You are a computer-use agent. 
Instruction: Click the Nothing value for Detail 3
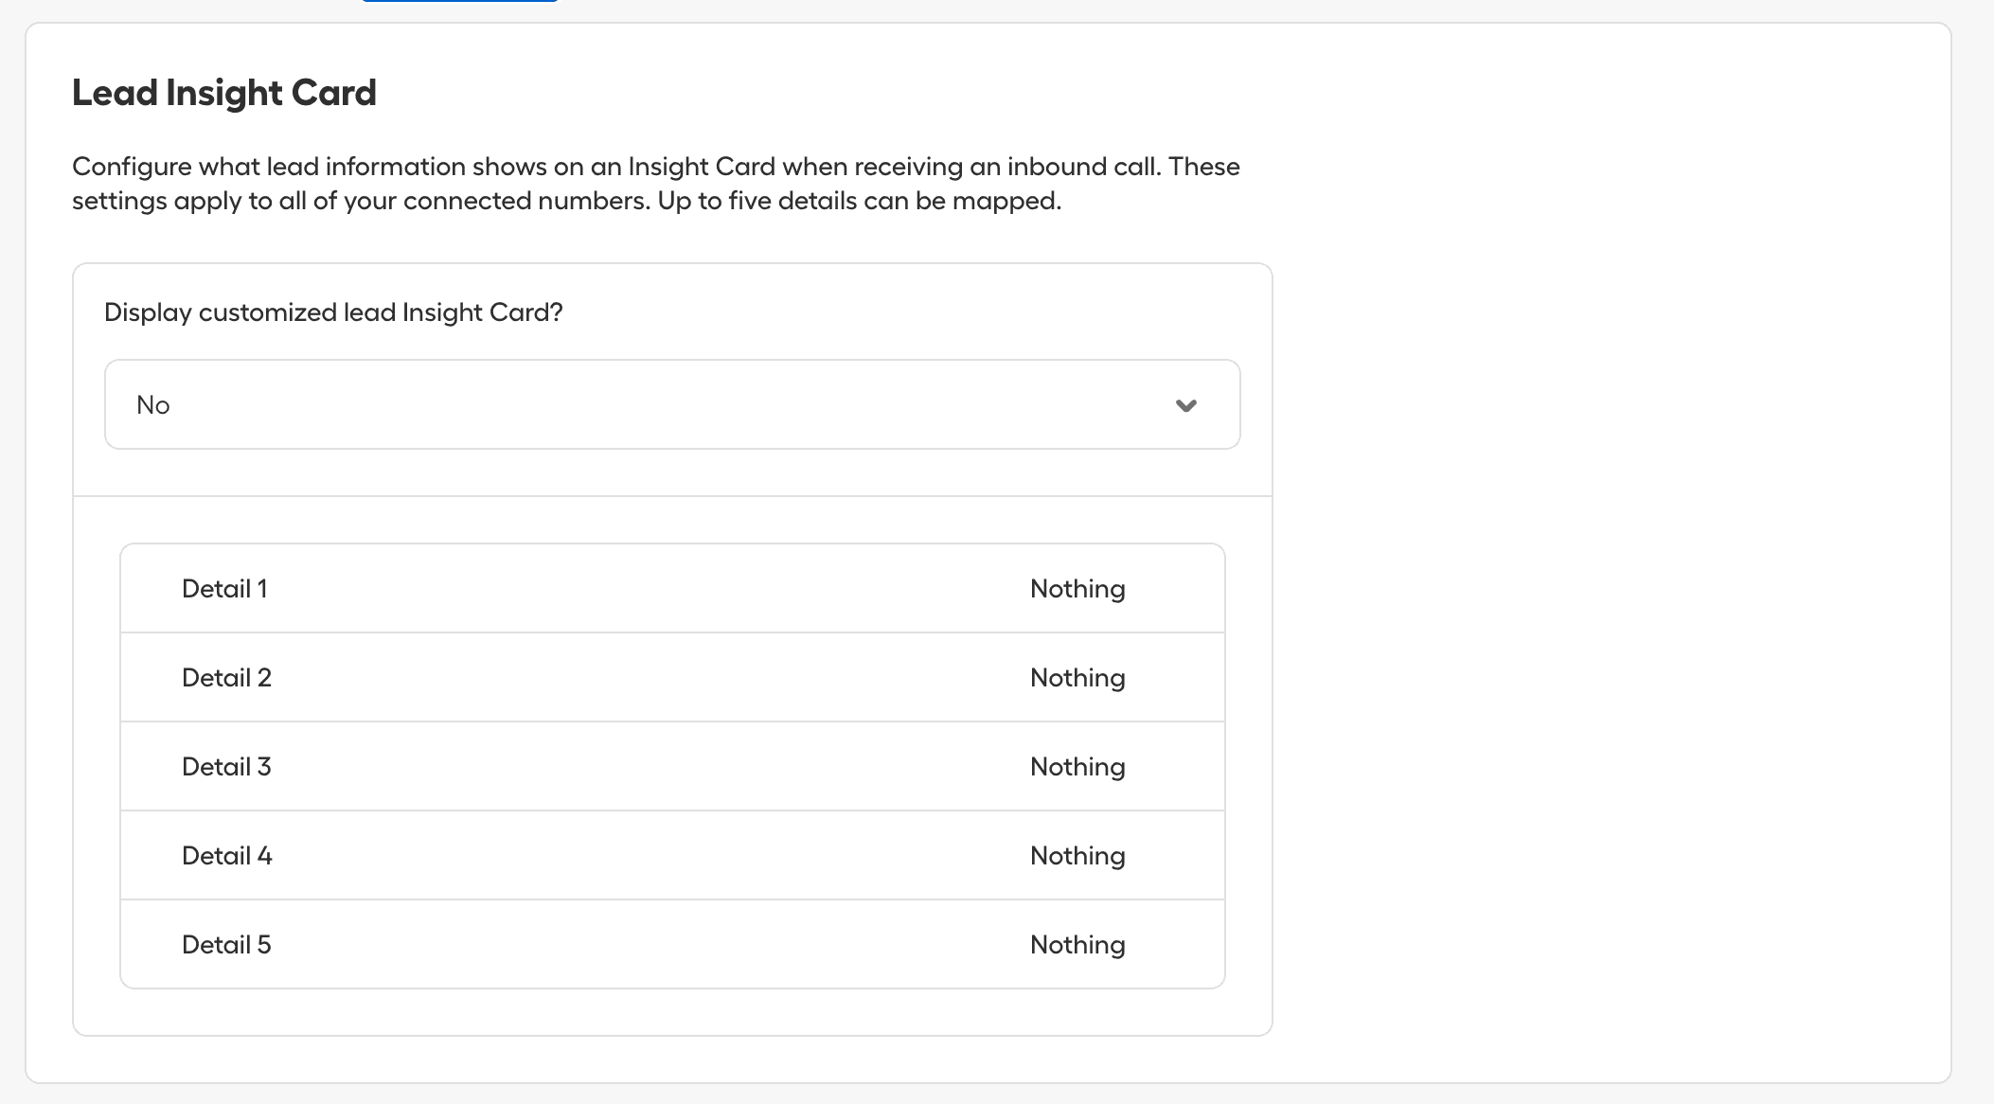pos(1077,766)
